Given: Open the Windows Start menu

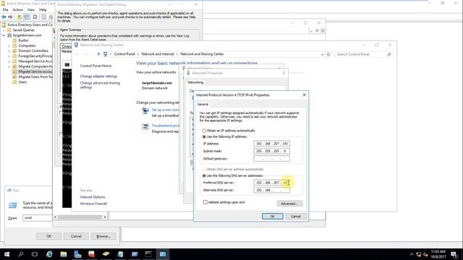Looking at the screenshot, I should pos(7,254).
